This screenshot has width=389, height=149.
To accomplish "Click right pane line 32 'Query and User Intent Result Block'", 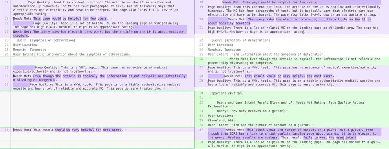I will pyautogui.click(x=286, y=104).
